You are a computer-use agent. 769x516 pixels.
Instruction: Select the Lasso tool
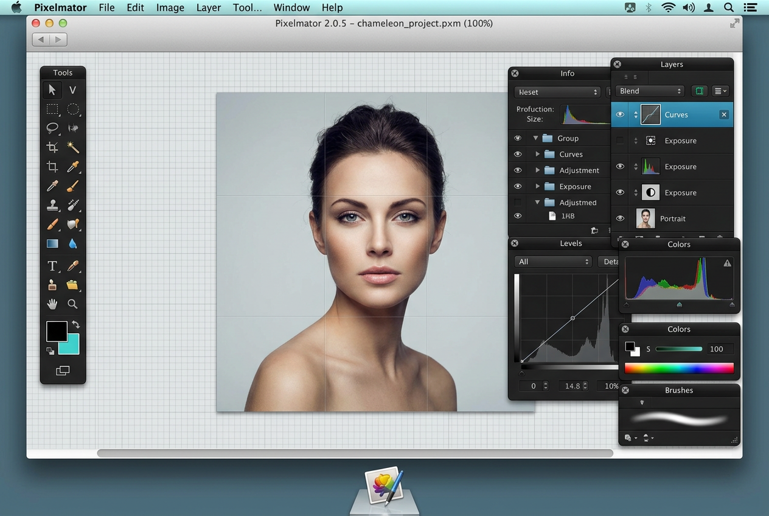pyautogui.click(x=52, y=128)
